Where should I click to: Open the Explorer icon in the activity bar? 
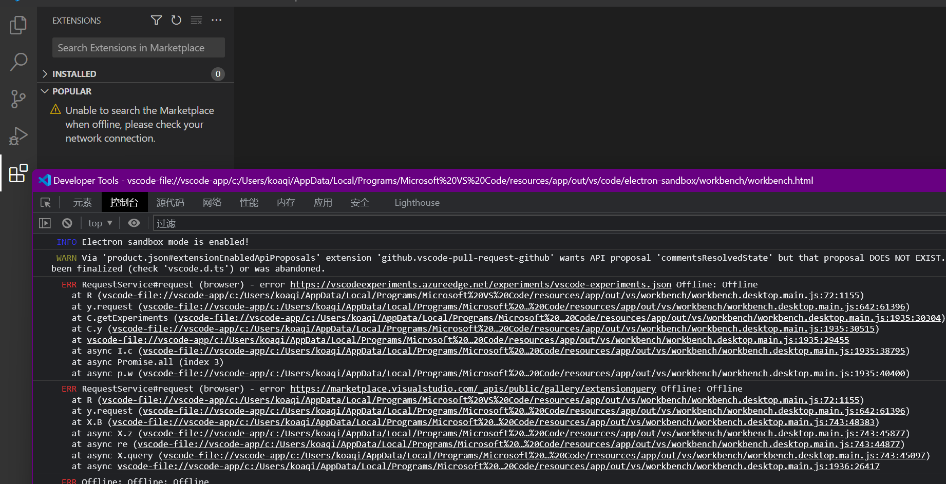(x=18, y=25)
